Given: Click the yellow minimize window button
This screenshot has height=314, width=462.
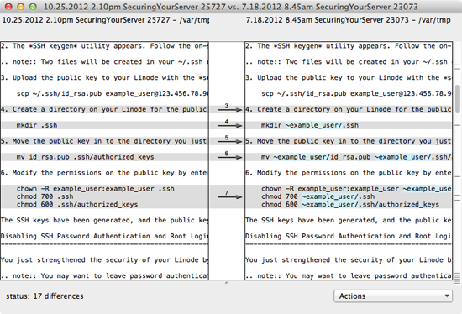Looking at the screenshot, I should click(x=21, y=7).
